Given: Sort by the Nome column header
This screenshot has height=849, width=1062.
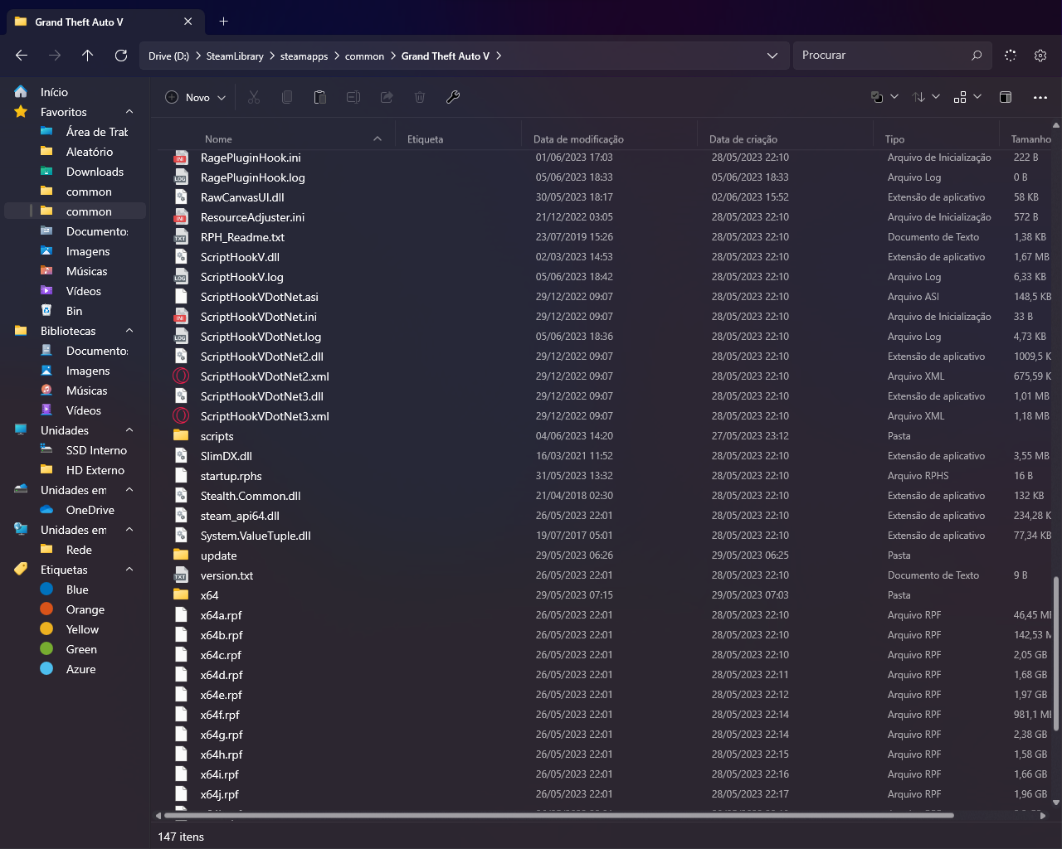Looking at the screenshot, I should pos(218,139).
